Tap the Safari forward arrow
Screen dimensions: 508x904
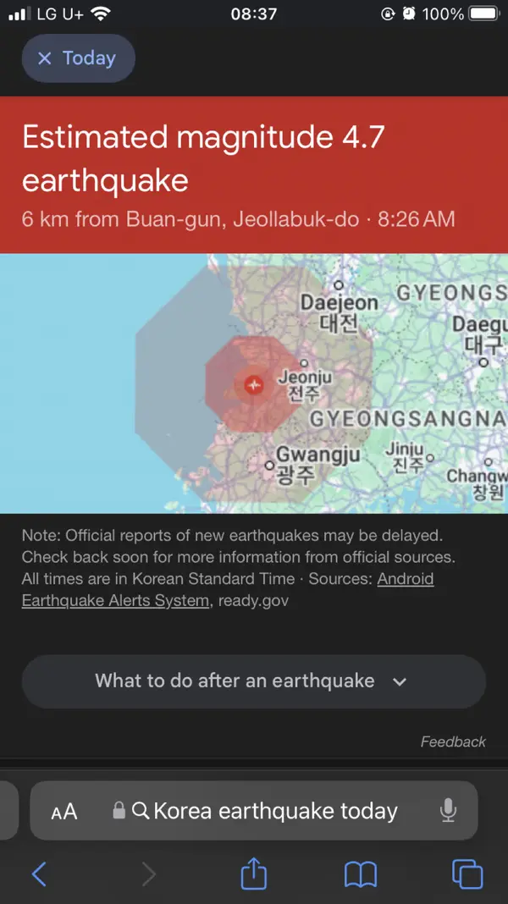click(148, 874)
